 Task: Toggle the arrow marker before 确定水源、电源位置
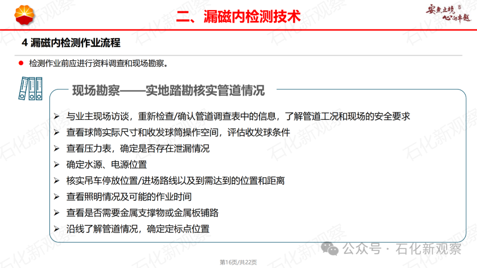pyautogui.click(x=56, y=165)
